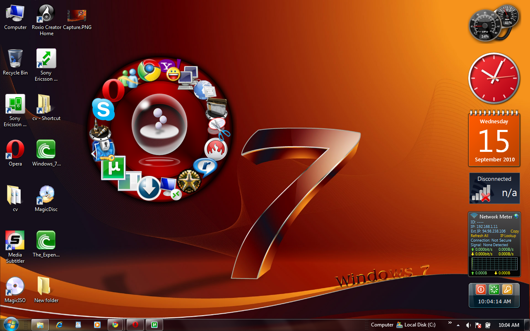Click the Show desktop button
This screenshot has height=331, width=530.
[527, 325]
